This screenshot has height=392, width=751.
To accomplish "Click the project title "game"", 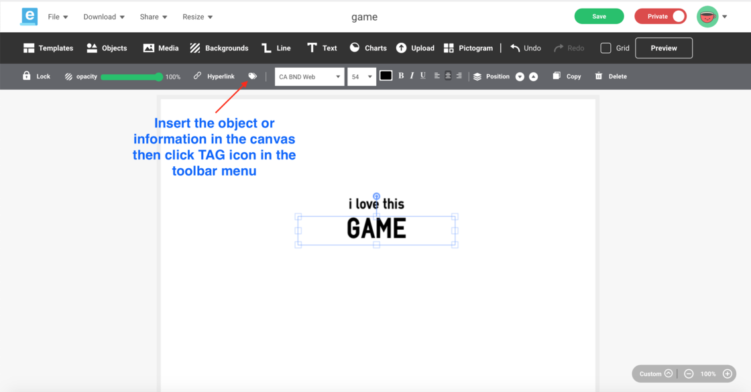I will tap(365, 17).
